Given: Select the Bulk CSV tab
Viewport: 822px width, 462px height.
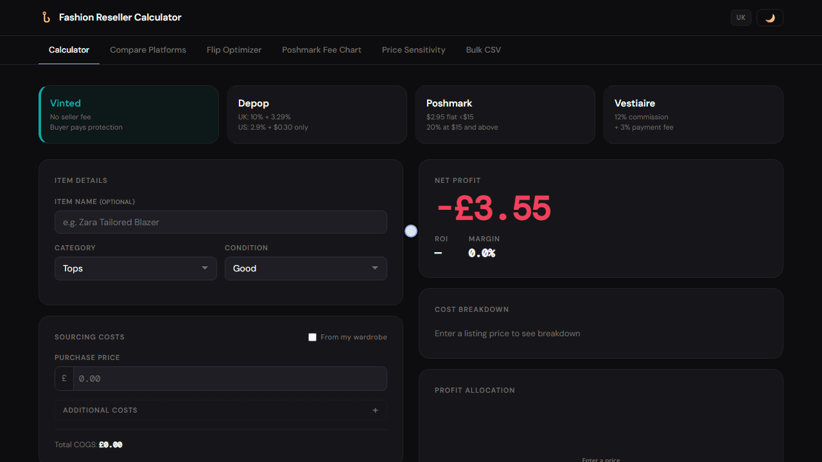Looking at the screenshot, I should tap(484, 50).
